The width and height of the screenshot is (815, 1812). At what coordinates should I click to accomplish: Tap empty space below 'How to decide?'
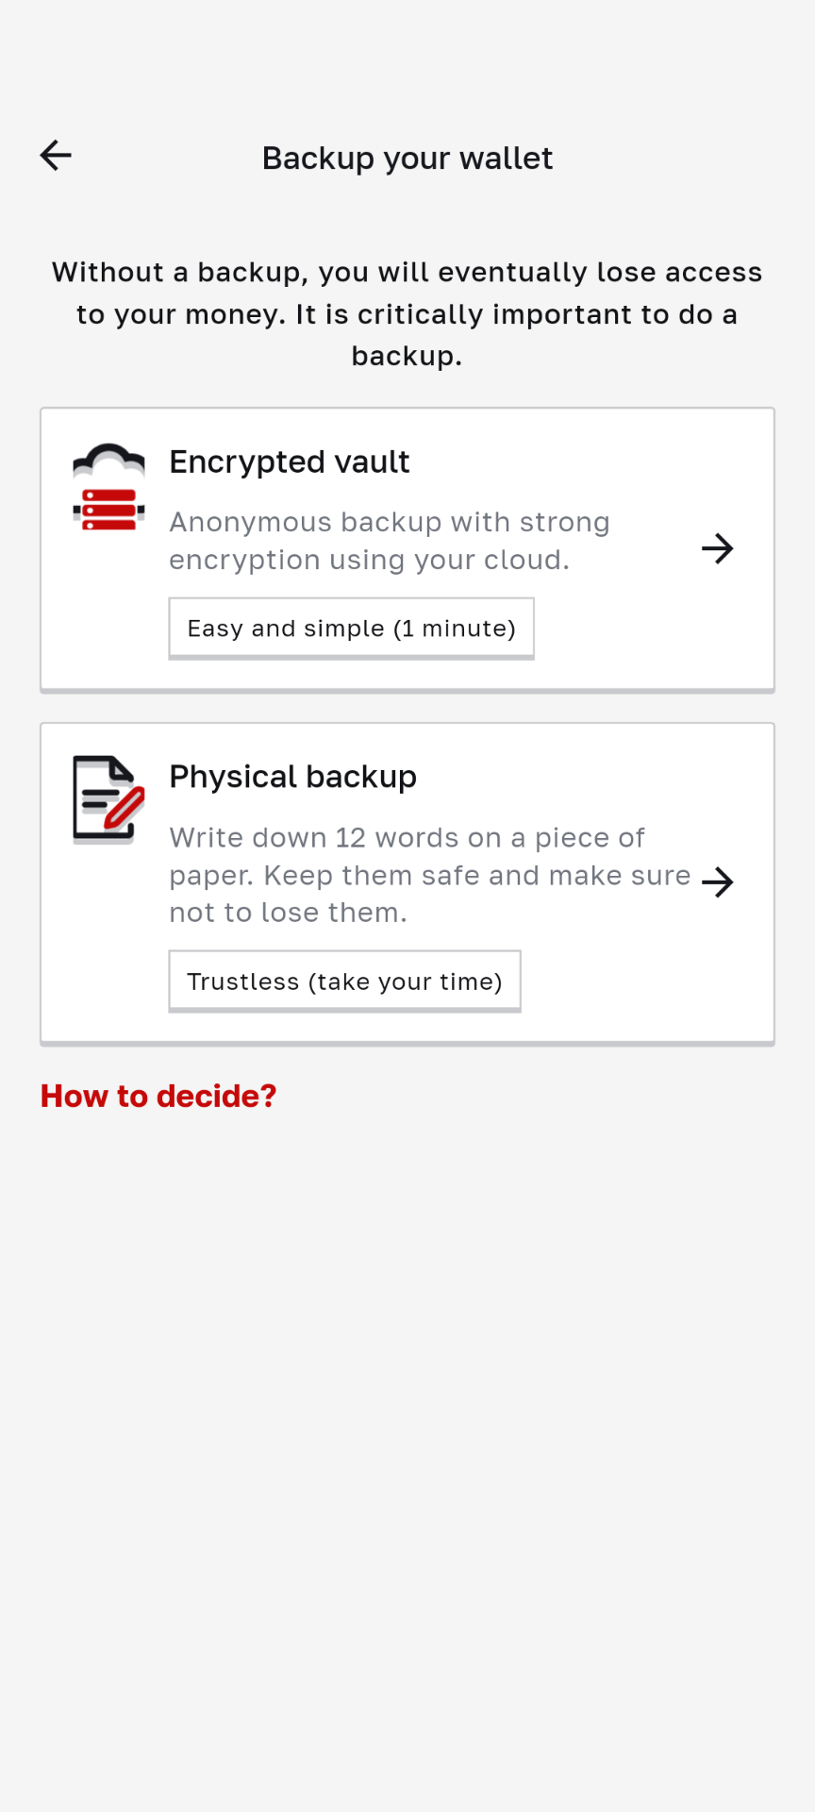click(407, 1416)
